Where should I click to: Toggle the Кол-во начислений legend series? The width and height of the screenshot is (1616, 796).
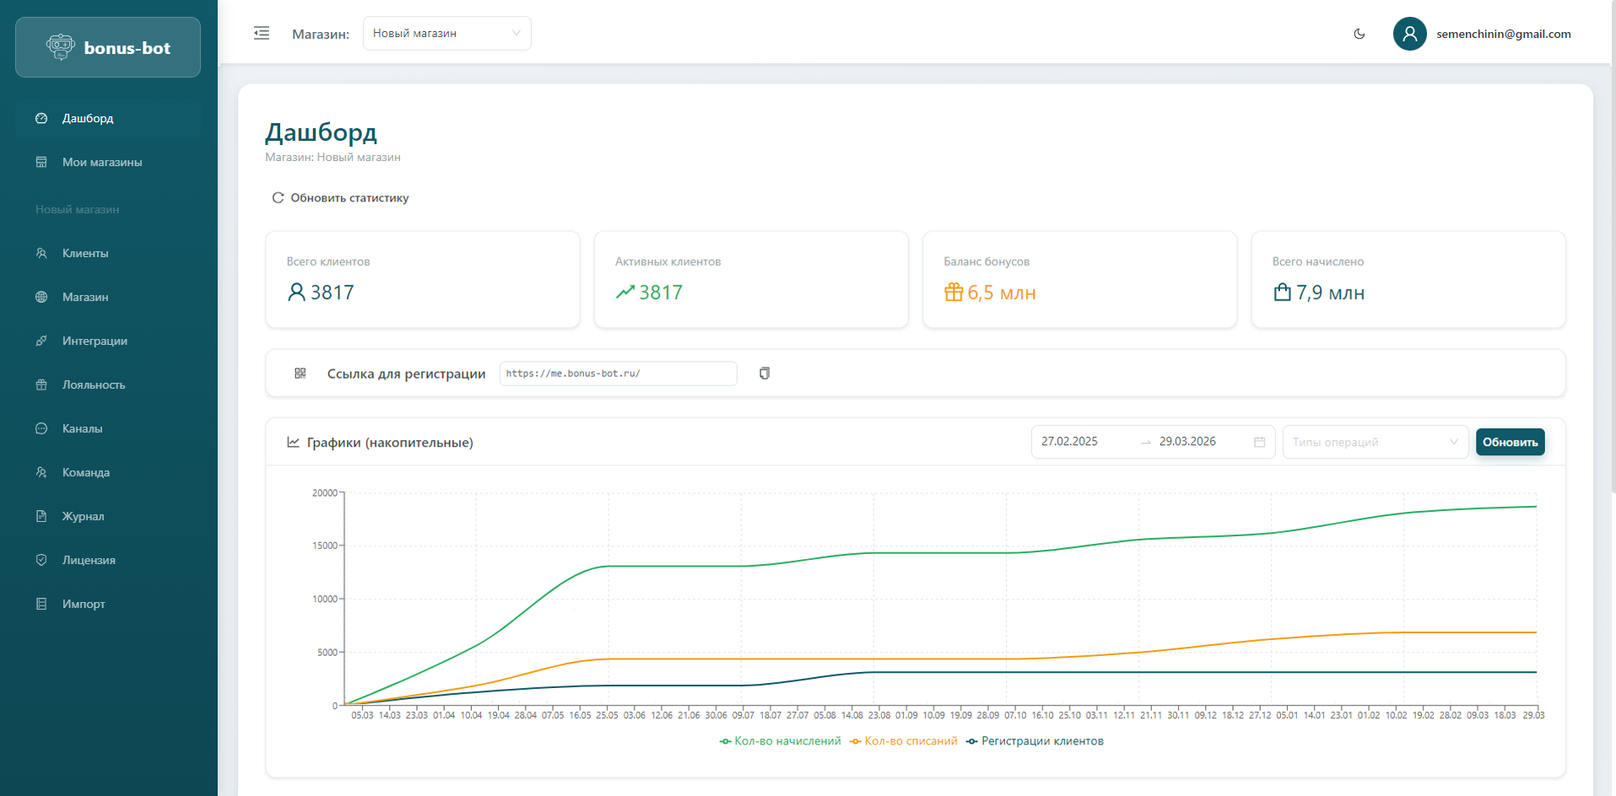click(781, 741)
